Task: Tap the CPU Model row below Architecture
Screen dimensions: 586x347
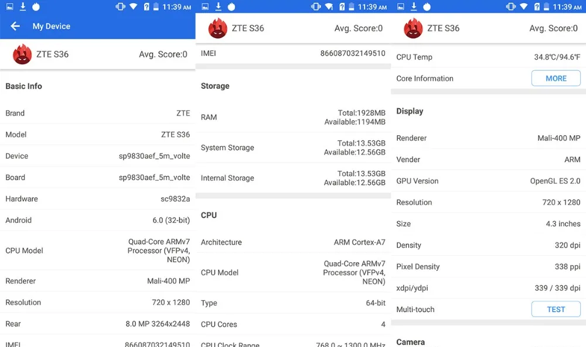Action: pyautogui.click(x=293, y=272)
